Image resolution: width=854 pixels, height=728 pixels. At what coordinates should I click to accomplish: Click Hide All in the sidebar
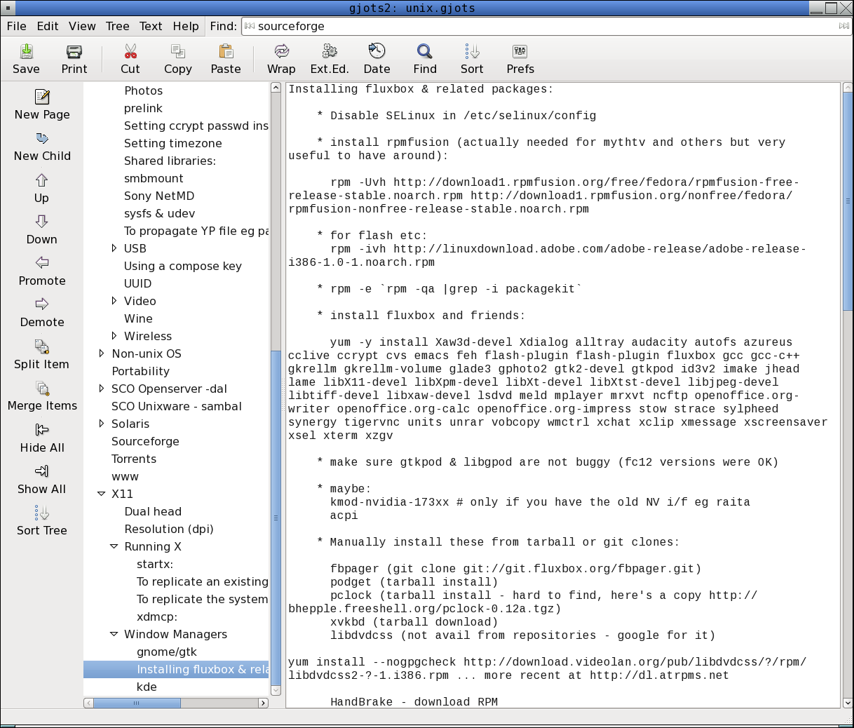[x=42, y=438]
